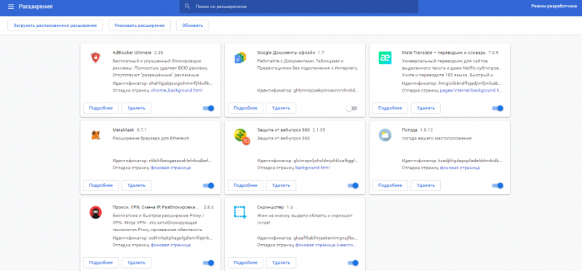
Task: Focus the Поиск по расширениям search field
Action: pos(299,7)
